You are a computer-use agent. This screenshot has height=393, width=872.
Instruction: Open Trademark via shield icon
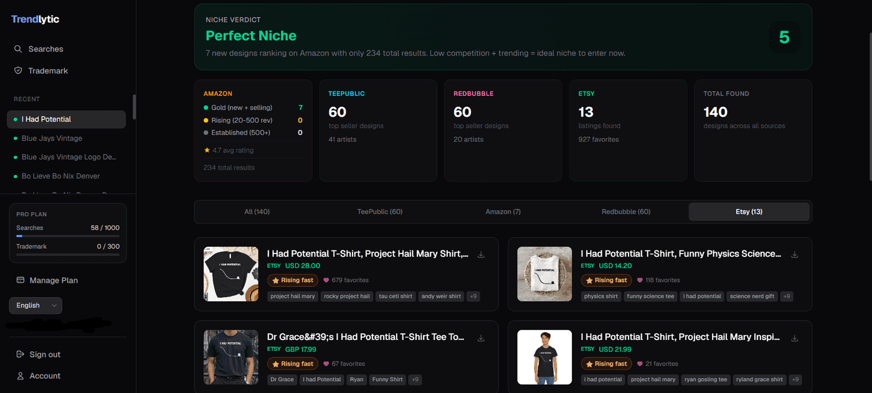[x=18, y=70]
